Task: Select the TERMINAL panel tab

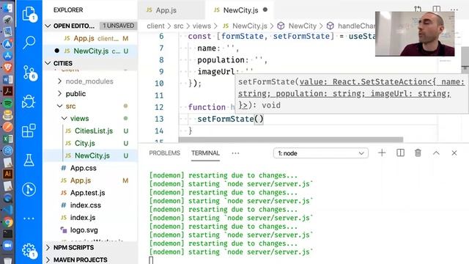Action: click(205, 153)
